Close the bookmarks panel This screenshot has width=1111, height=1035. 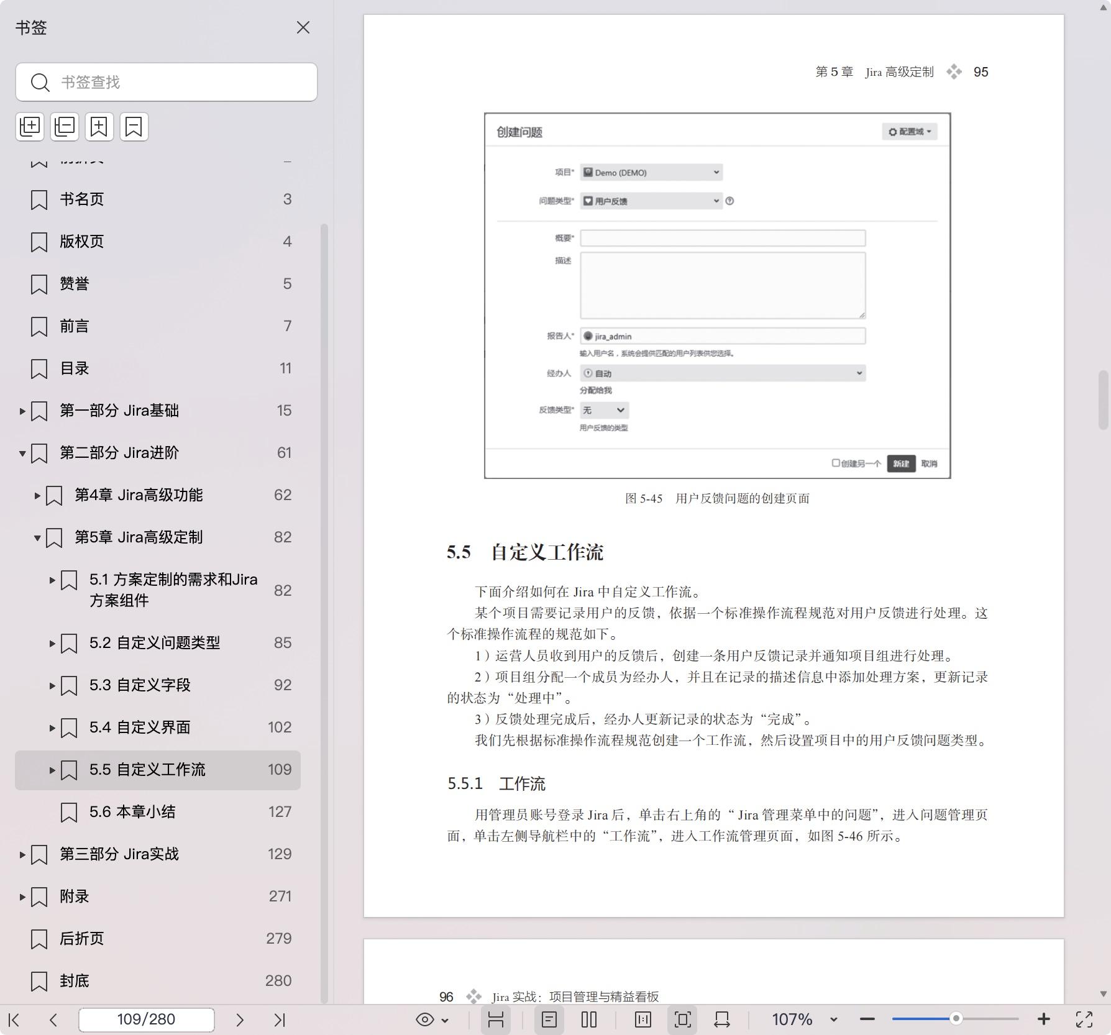tap(303, 27)
